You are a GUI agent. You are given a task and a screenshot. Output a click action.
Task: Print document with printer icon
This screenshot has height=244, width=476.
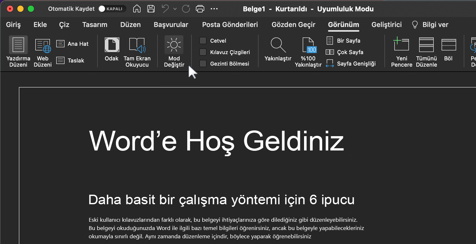point(200,9)
